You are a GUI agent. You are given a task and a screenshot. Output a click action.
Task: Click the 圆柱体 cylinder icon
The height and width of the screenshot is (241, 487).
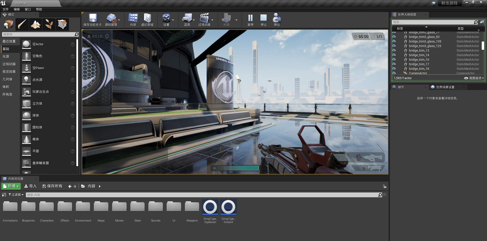pyautogui.click(x=26, y=127)
